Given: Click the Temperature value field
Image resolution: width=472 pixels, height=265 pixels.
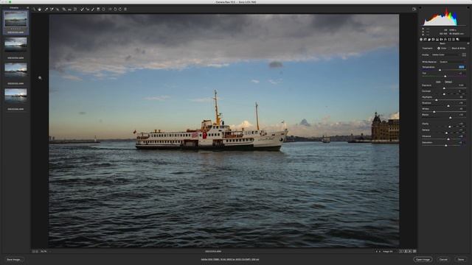Looking at the screenshot, I should coord(462,67).
